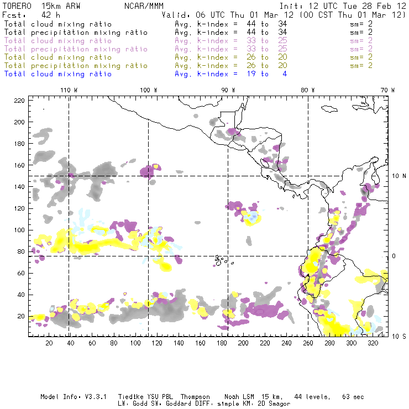
Task: Click the '0' equator latitude label
Action: pos(394,256)
